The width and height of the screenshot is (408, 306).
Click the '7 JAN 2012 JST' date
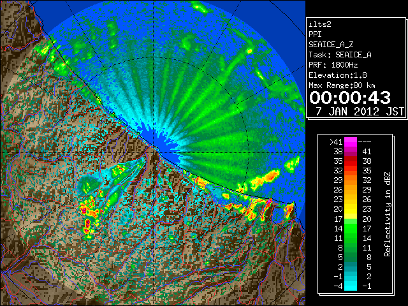[360, 112]
